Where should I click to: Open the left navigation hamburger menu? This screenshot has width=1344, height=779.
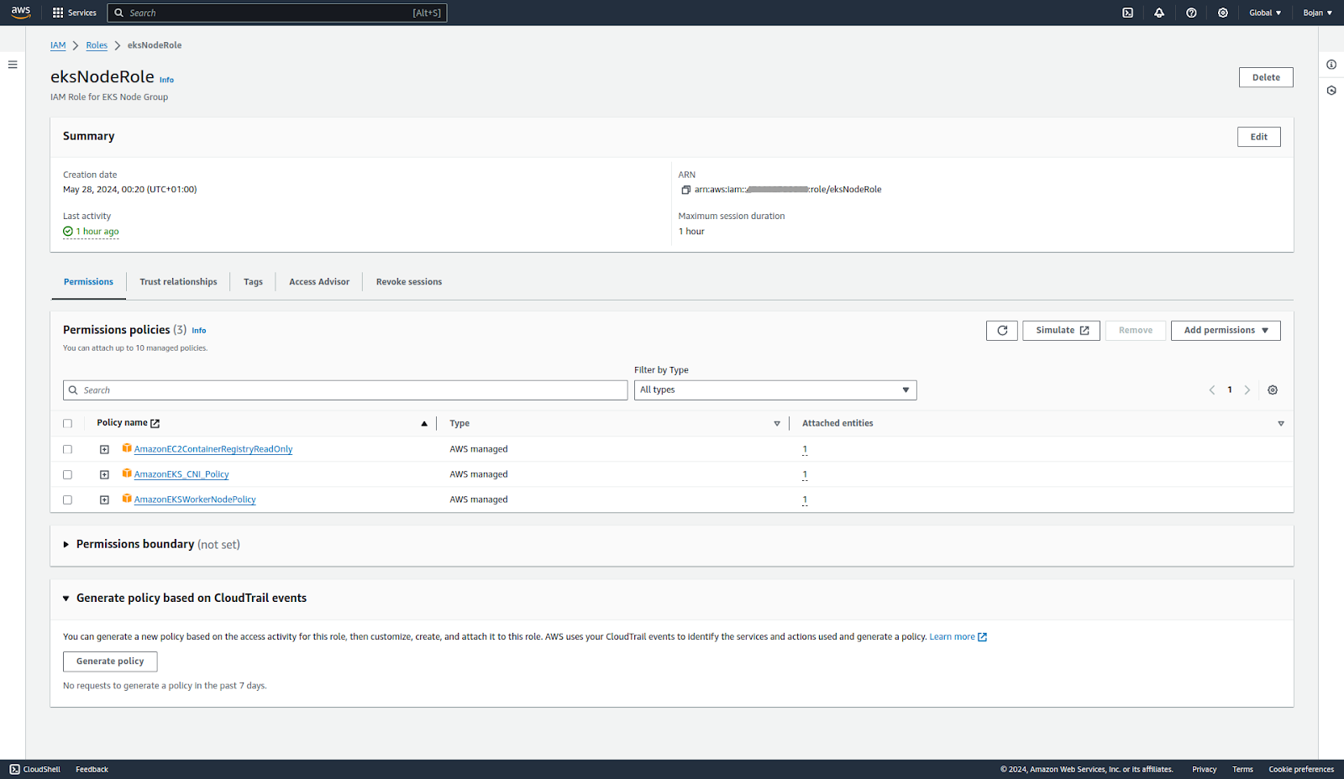tap(13, 65)
